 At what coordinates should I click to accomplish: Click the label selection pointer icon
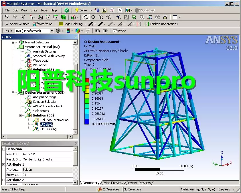point(7,17)
